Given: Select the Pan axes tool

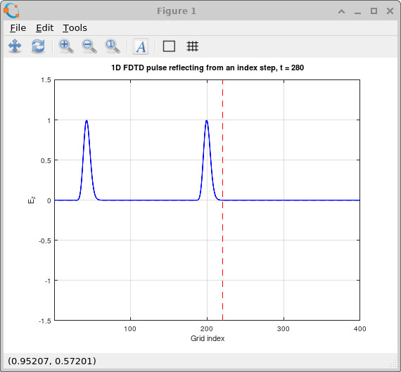Looking at the screenshot, I should click(x=15, y=46).
